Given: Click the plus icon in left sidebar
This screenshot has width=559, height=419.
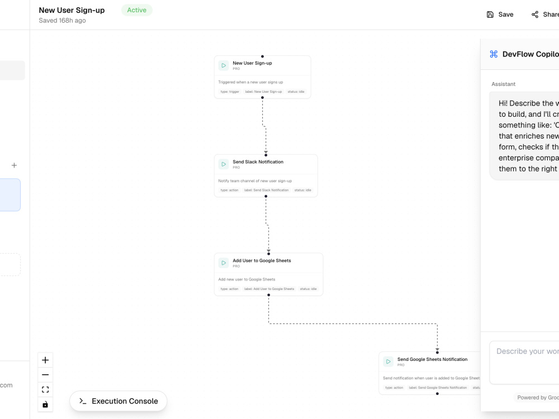Looking at the screenshot, I should [15, 165].
